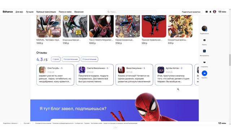Click price 1190 р under Классика Marvel
Image resolution: width=231 pixels, height=130 pixels.
tap(66, 43)
